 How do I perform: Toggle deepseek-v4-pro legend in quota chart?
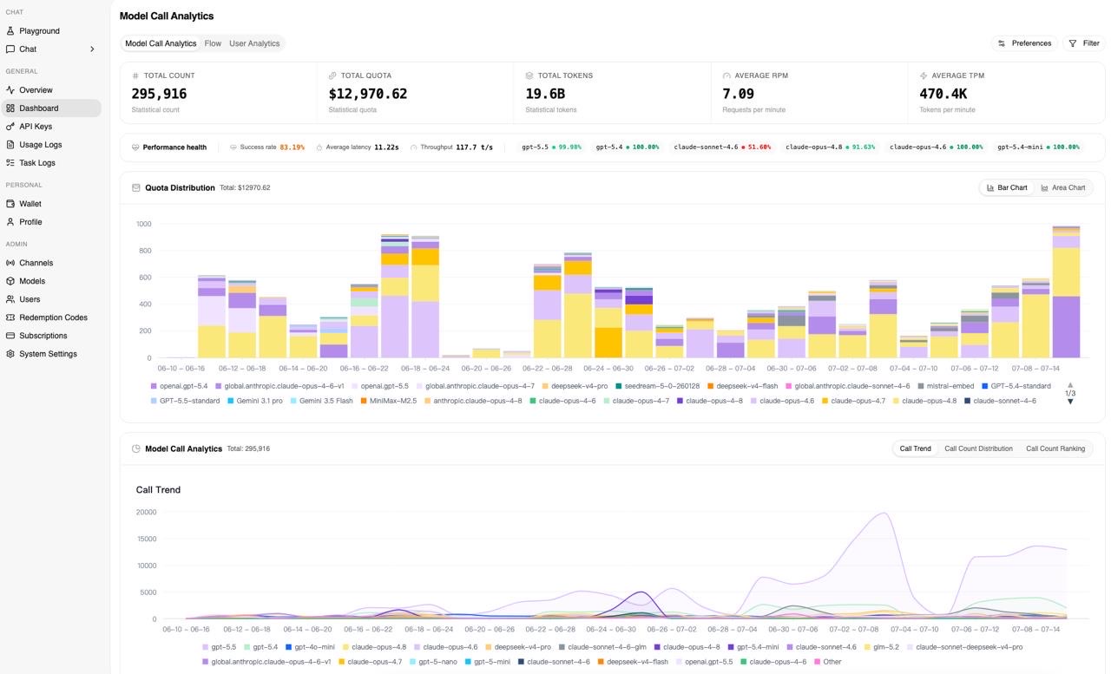(x=575, y=386)
